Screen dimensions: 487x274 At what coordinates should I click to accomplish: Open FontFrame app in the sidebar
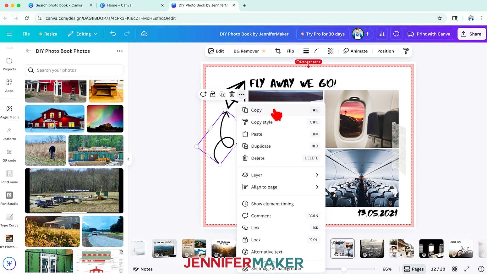[x=9, y=177]
